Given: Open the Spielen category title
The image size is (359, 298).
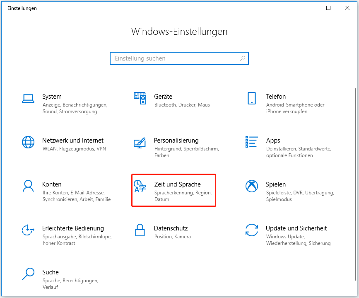Looking at the screenshot, I should click(276, 184).
